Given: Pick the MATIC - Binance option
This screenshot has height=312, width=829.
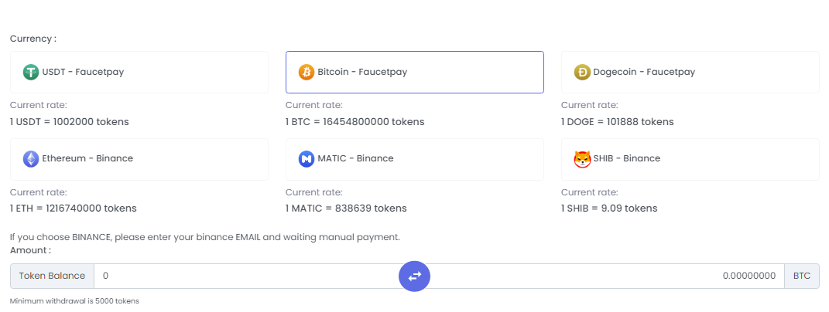Looking at the screenshot, I should pos(415,159).
